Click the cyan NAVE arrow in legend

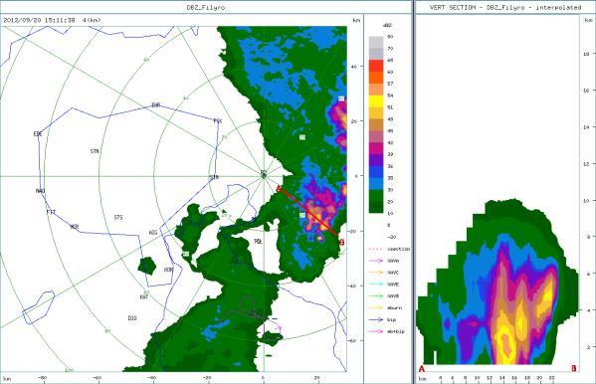[375, 285]
